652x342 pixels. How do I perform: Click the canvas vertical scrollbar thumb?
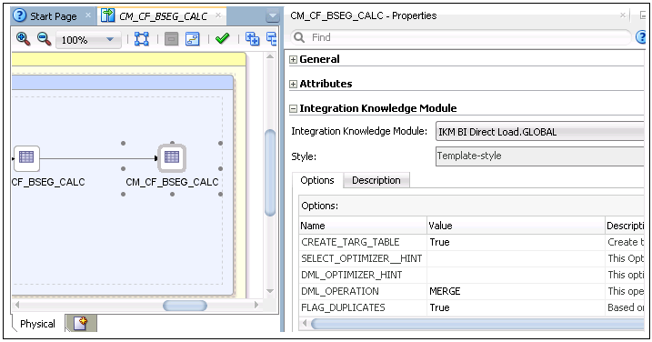[x=270, y=172]
